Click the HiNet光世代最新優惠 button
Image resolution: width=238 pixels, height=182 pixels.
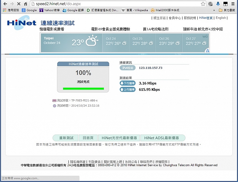tap(119, 138)
